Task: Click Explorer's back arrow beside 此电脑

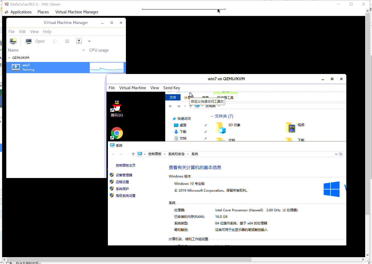Action: [170, 106]
